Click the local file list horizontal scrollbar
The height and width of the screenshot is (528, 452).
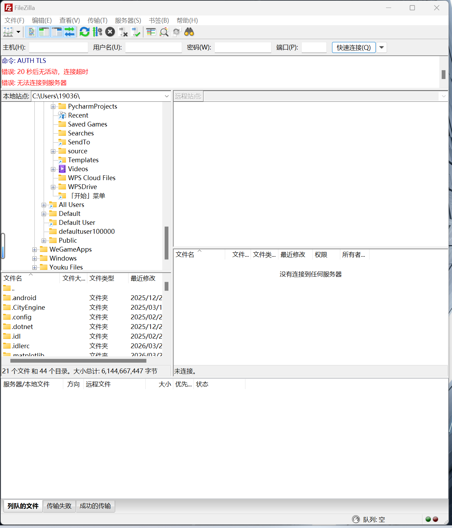tap(78, 361)
